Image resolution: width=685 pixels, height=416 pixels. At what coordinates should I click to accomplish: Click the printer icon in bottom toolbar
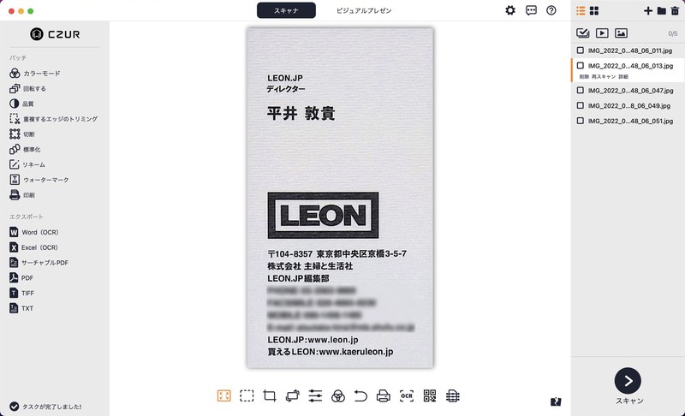[x=383, y=396]
